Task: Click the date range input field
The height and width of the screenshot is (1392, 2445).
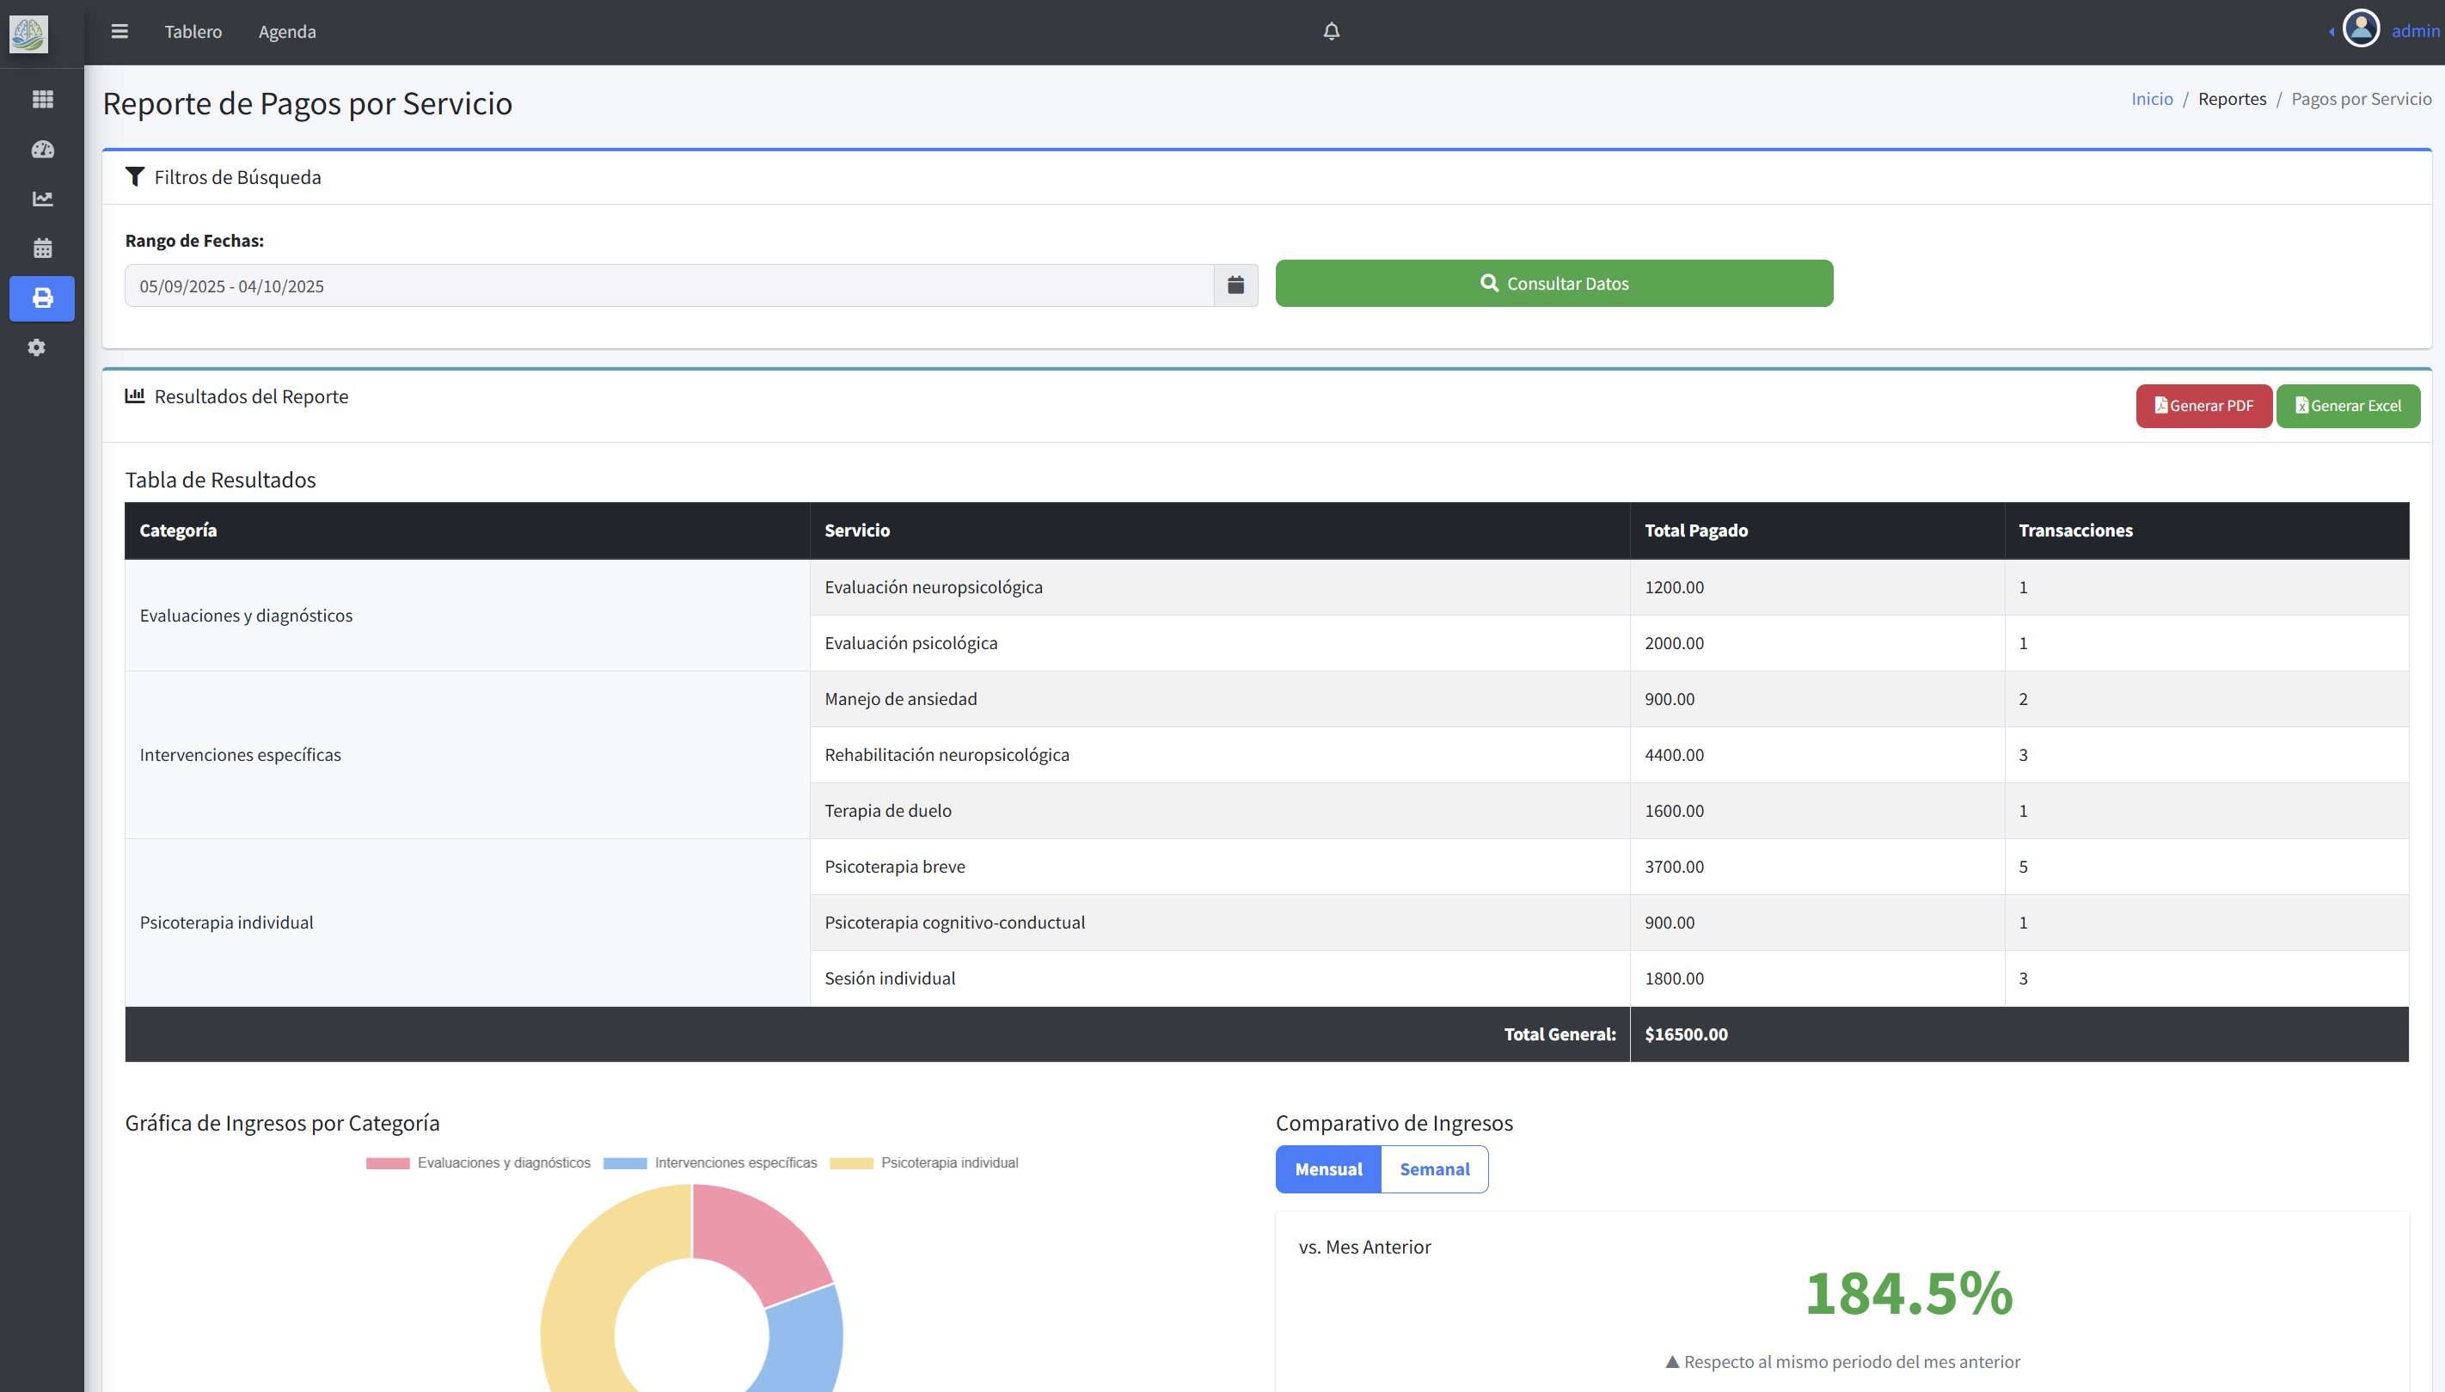Action: coord(669,285)
